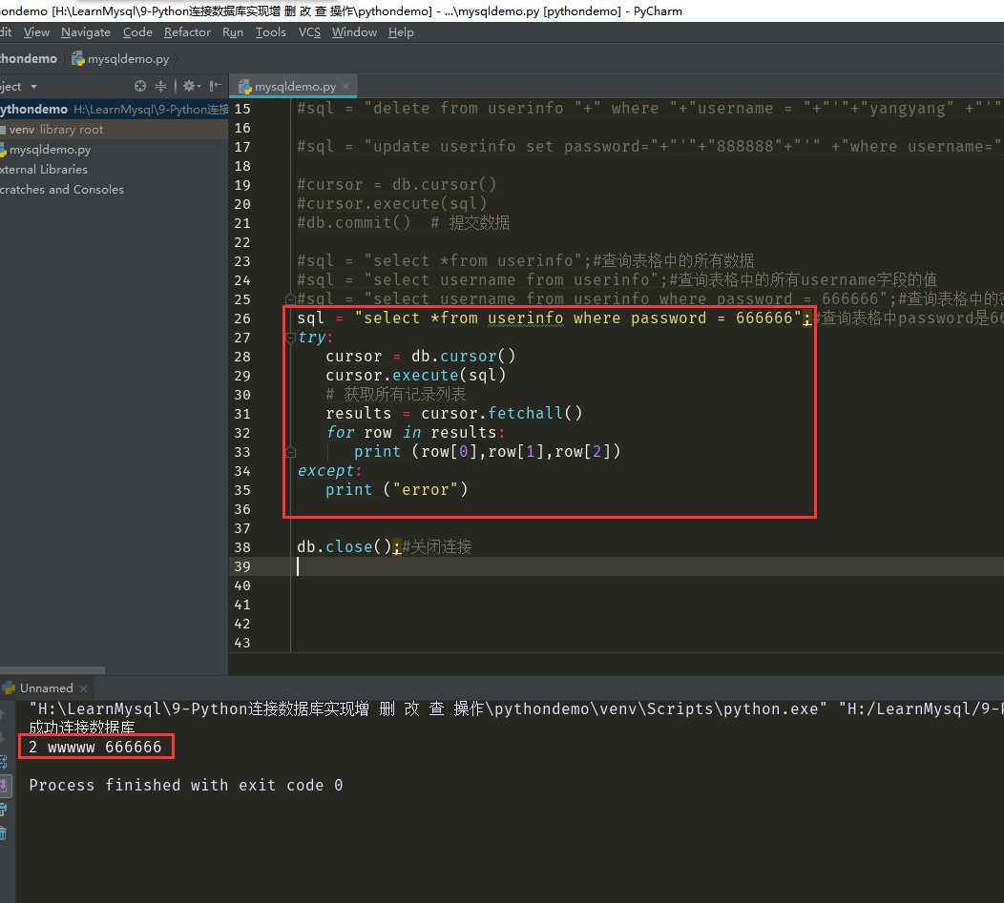
Task: Open the Run menu
Action: (233, 32)
